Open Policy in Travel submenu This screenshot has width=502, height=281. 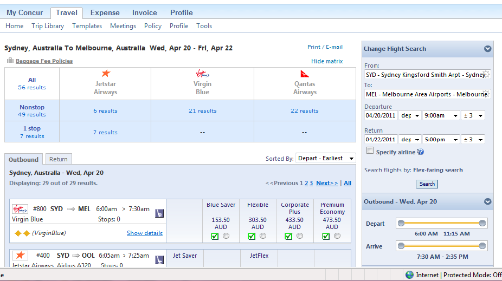click(x=153, y=26)
